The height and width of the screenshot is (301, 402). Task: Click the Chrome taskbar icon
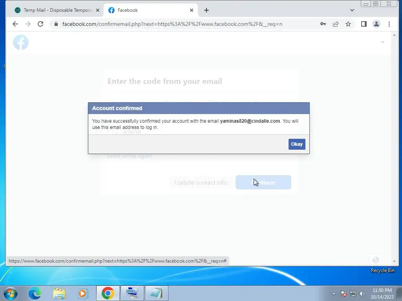108,293
